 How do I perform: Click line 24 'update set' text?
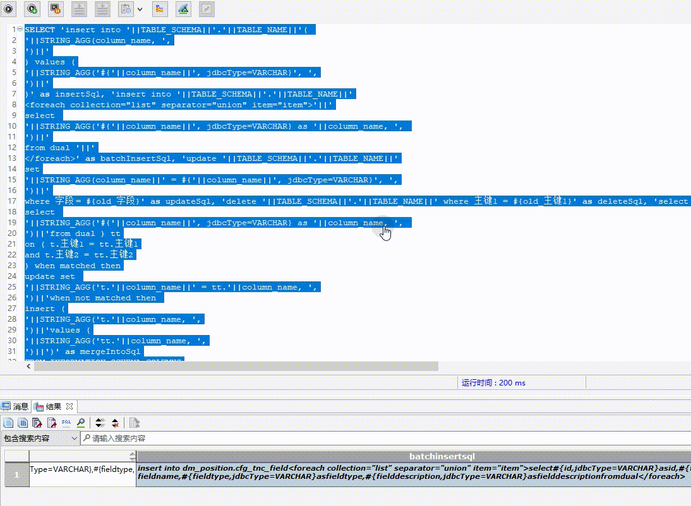50,276
